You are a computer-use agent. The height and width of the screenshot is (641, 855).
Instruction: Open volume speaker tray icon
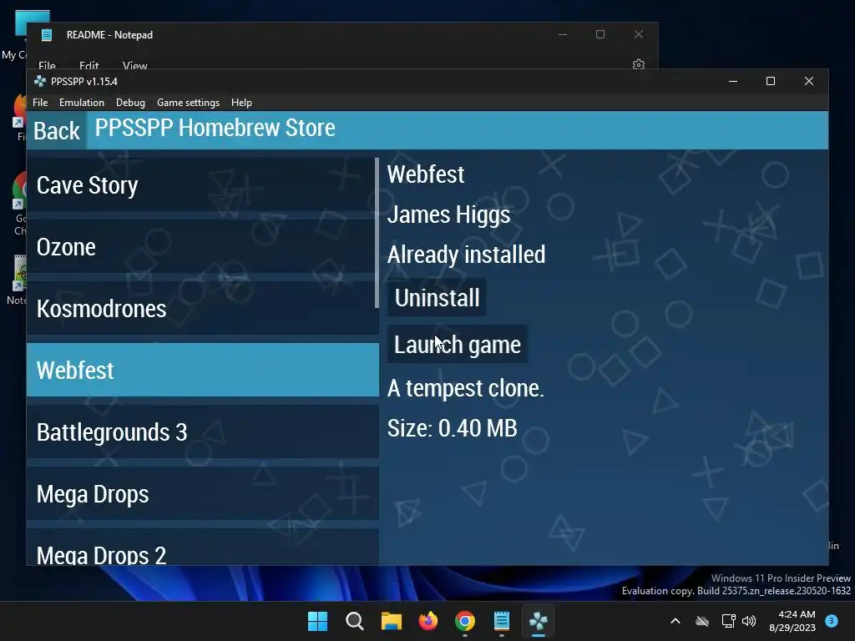(x=749, y=621)
